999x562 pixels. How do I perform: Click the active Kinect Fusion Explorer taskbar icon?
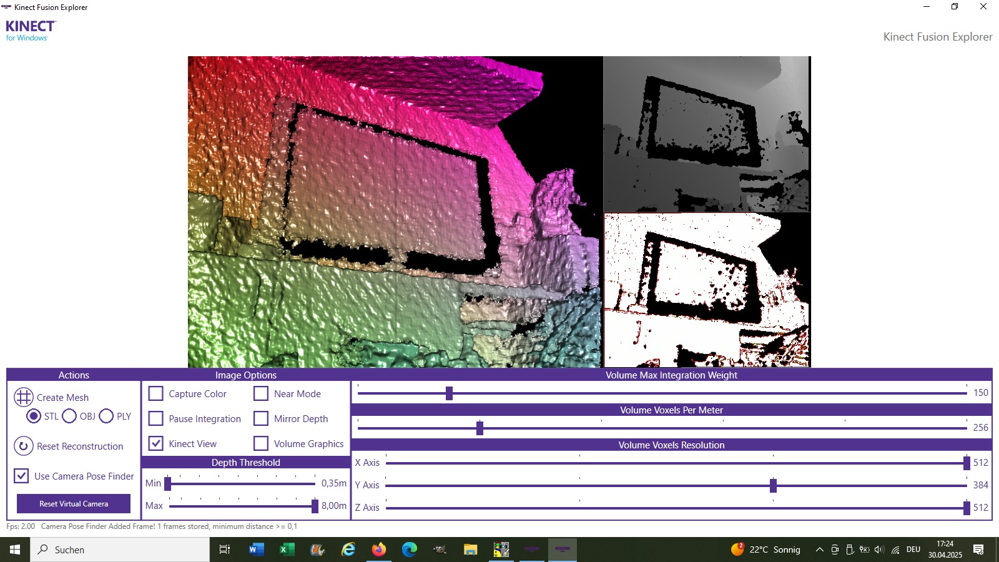563,550
